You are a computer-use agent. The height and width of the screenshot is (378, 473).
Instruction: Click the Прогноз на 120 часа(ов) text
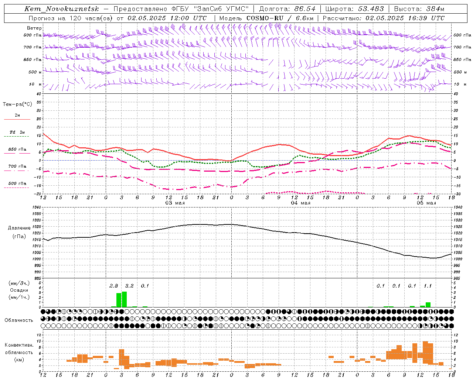pyautogui.click(x=71, y=18)
